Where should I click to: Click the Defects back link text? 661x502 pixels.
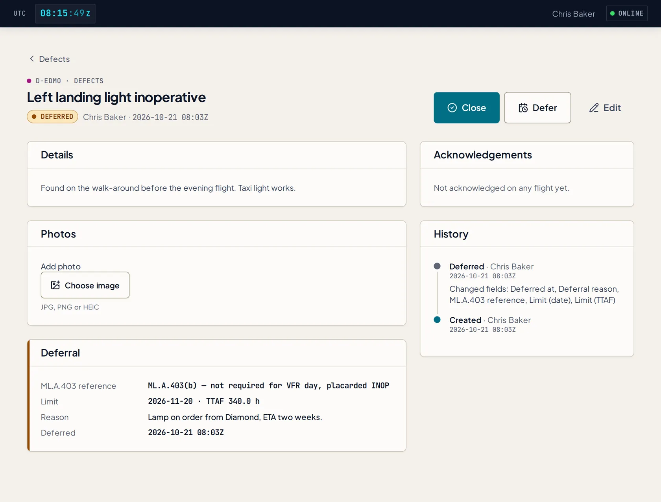point(54,59)
